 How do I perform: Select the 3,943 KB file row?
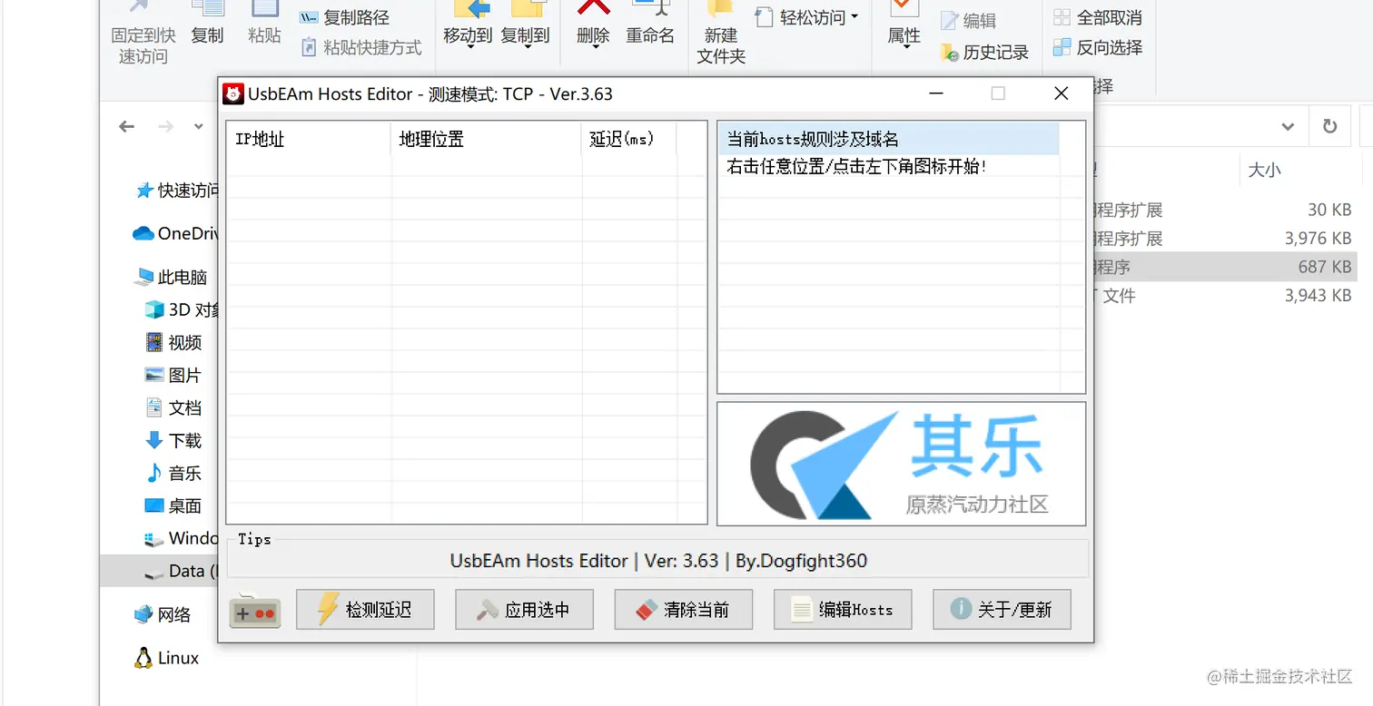1226,295
